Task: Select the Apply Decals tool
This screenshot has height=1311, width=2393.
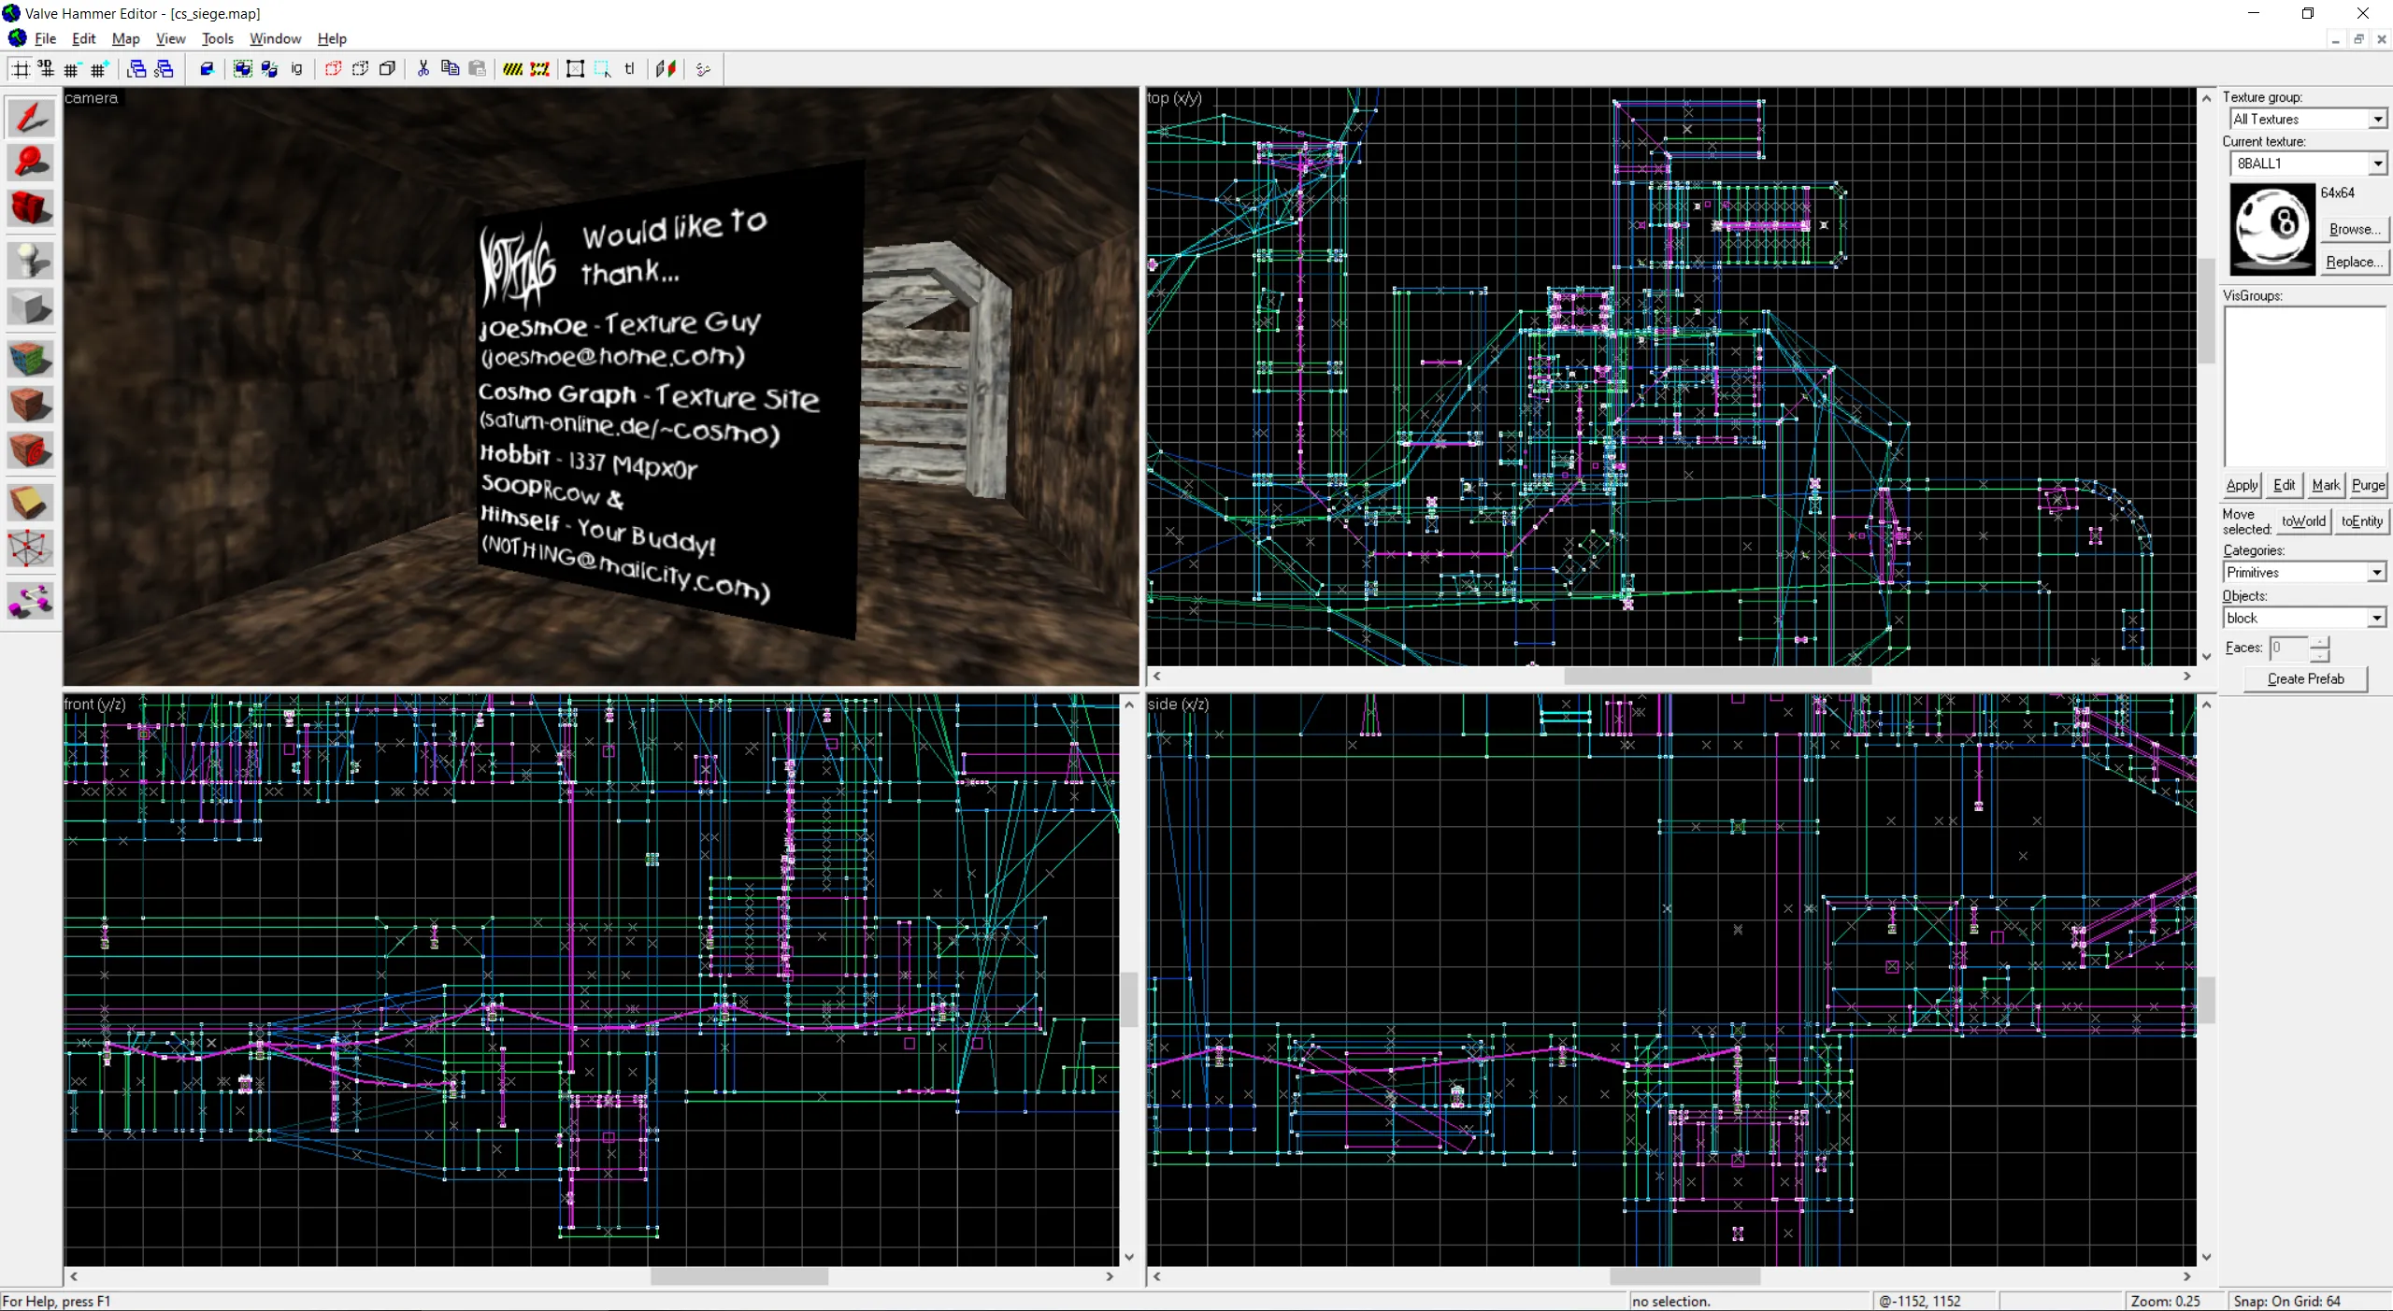Action: tap(31, 450)
